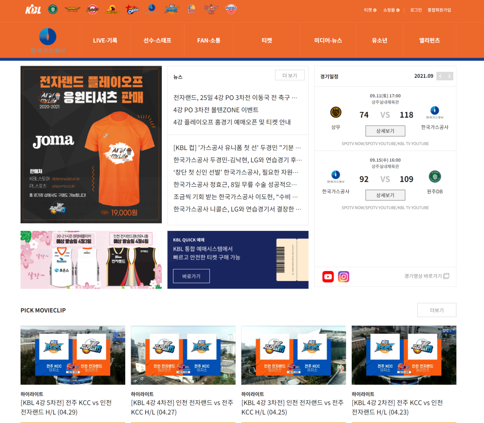Open the LG Sakers team logo
The image size is (484, 423).
click(112, 9)
